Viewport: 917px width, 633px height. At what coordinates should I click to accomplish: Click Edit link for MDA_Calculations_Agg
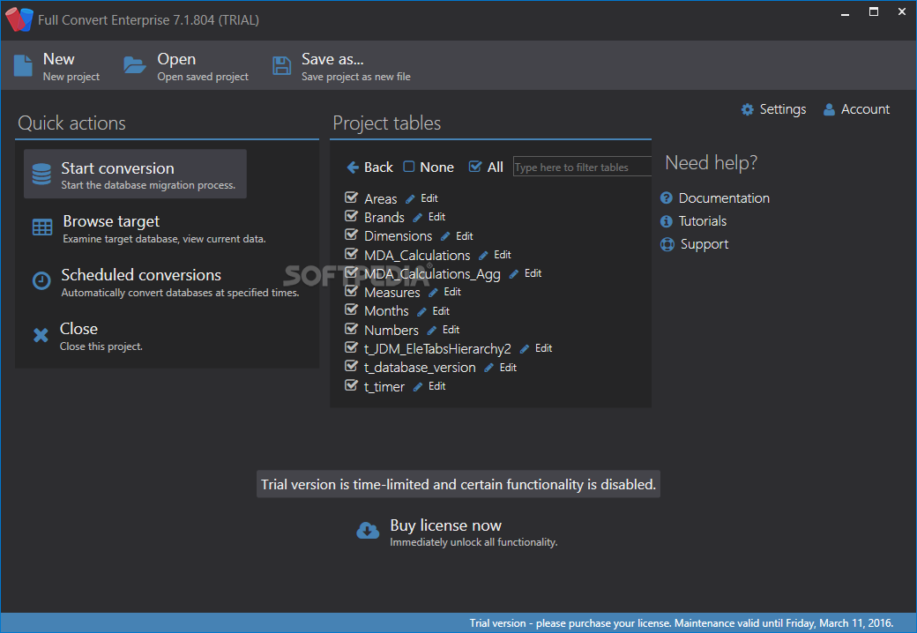[533, 273]
